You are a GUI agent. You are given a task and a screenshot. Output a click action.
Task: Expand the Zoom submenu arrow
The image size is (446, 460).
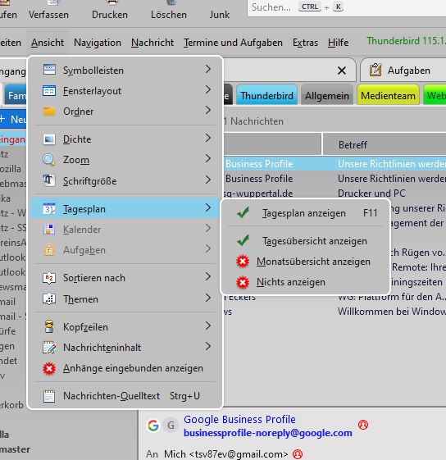[x=208, y=159]
